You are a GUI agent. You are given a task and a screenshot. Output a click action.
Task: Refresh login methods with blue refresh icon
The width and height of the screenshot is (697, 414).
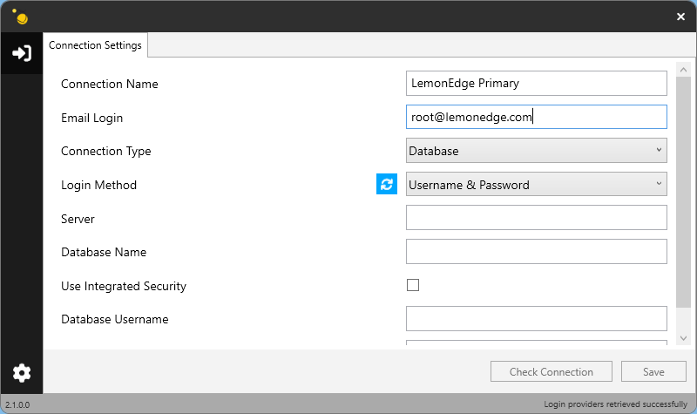(x=386, y=184)
